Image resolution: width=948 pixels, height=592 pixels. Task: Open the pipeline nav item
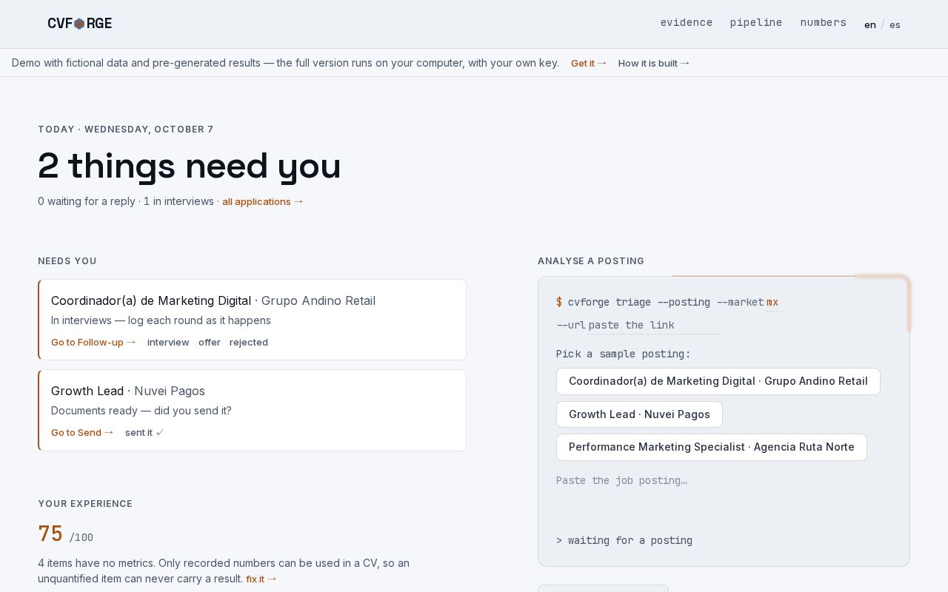click(756, 22)
